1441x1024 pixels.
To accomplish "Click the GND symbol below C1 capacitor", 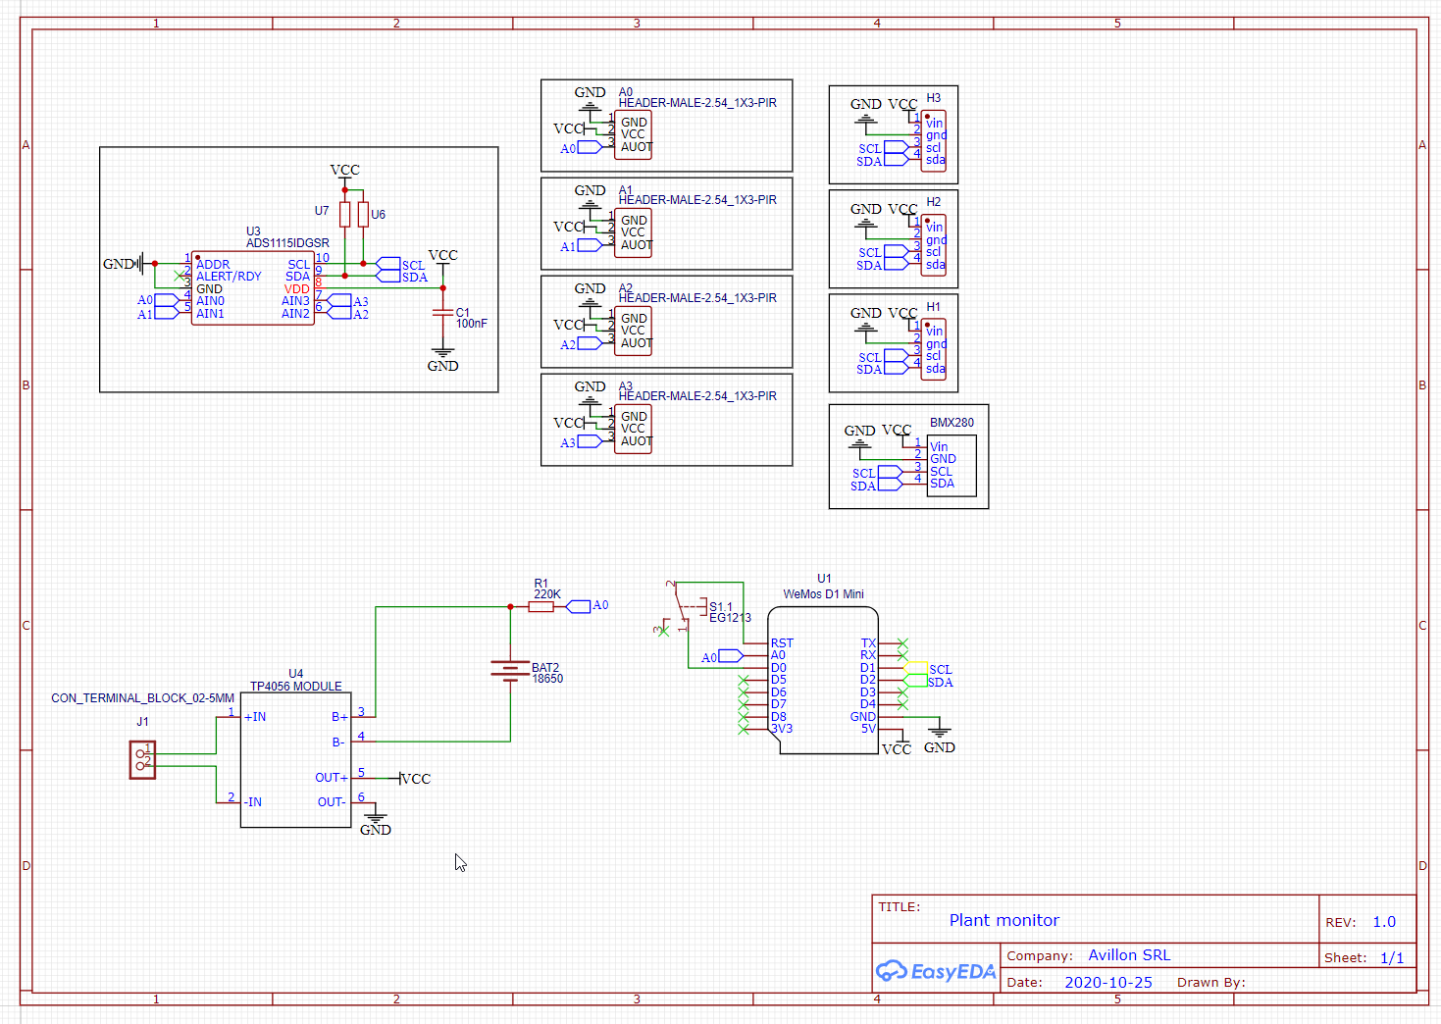I will (x=442, y=360).
